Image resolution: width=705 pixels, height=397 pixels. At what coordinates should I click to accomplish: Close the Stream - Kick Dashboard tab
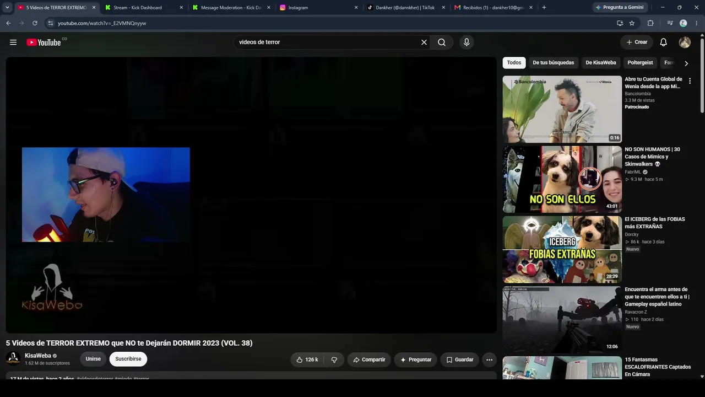[x=181, y=8]
